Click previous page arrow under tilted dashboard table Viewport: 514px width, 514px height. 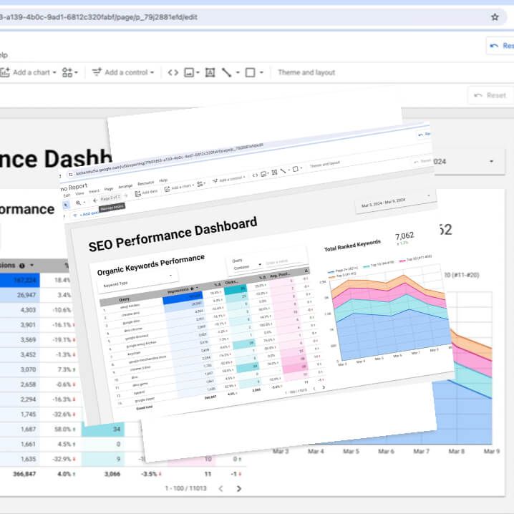click(x=314, y=389)
